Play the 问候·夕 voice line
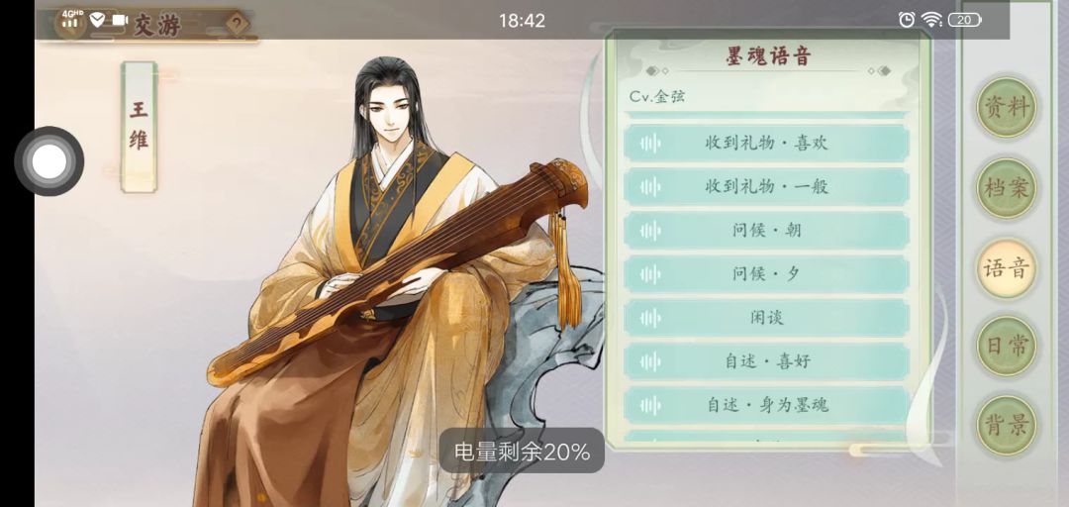 click(766, 274)
